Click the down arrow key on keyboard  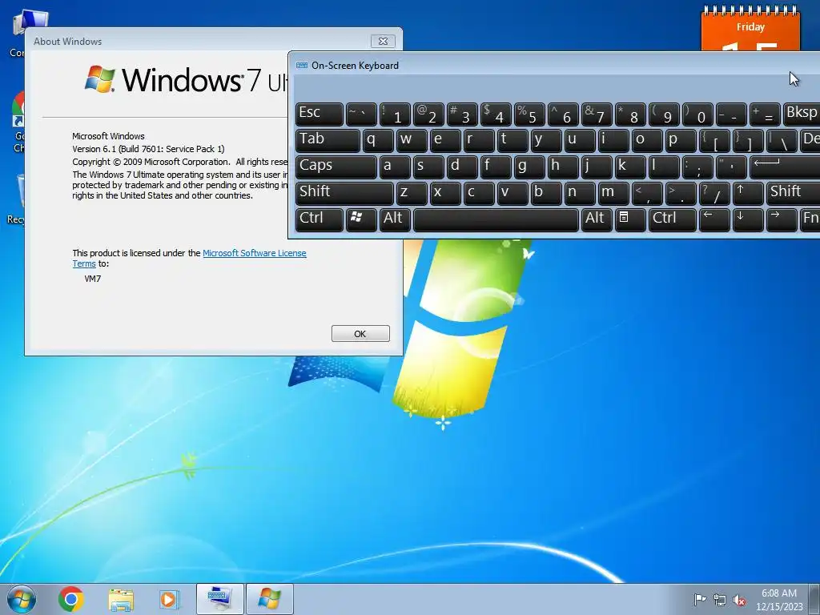coord(748,219)
